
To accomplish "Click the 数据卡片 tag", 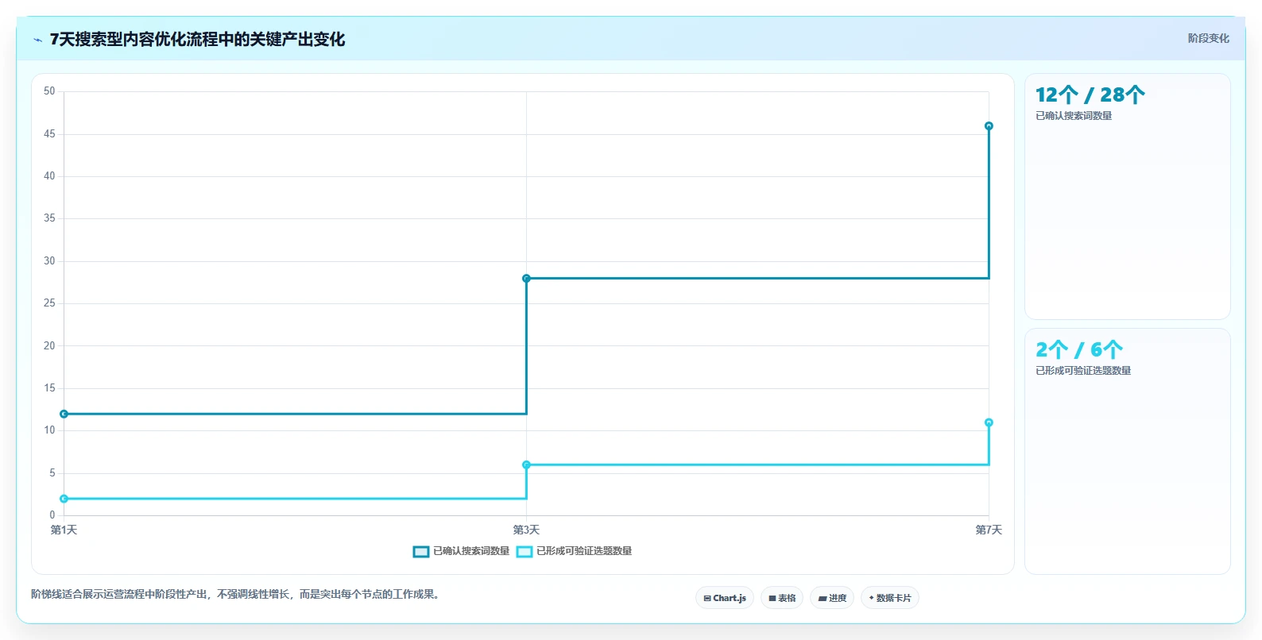I will 890,598.
